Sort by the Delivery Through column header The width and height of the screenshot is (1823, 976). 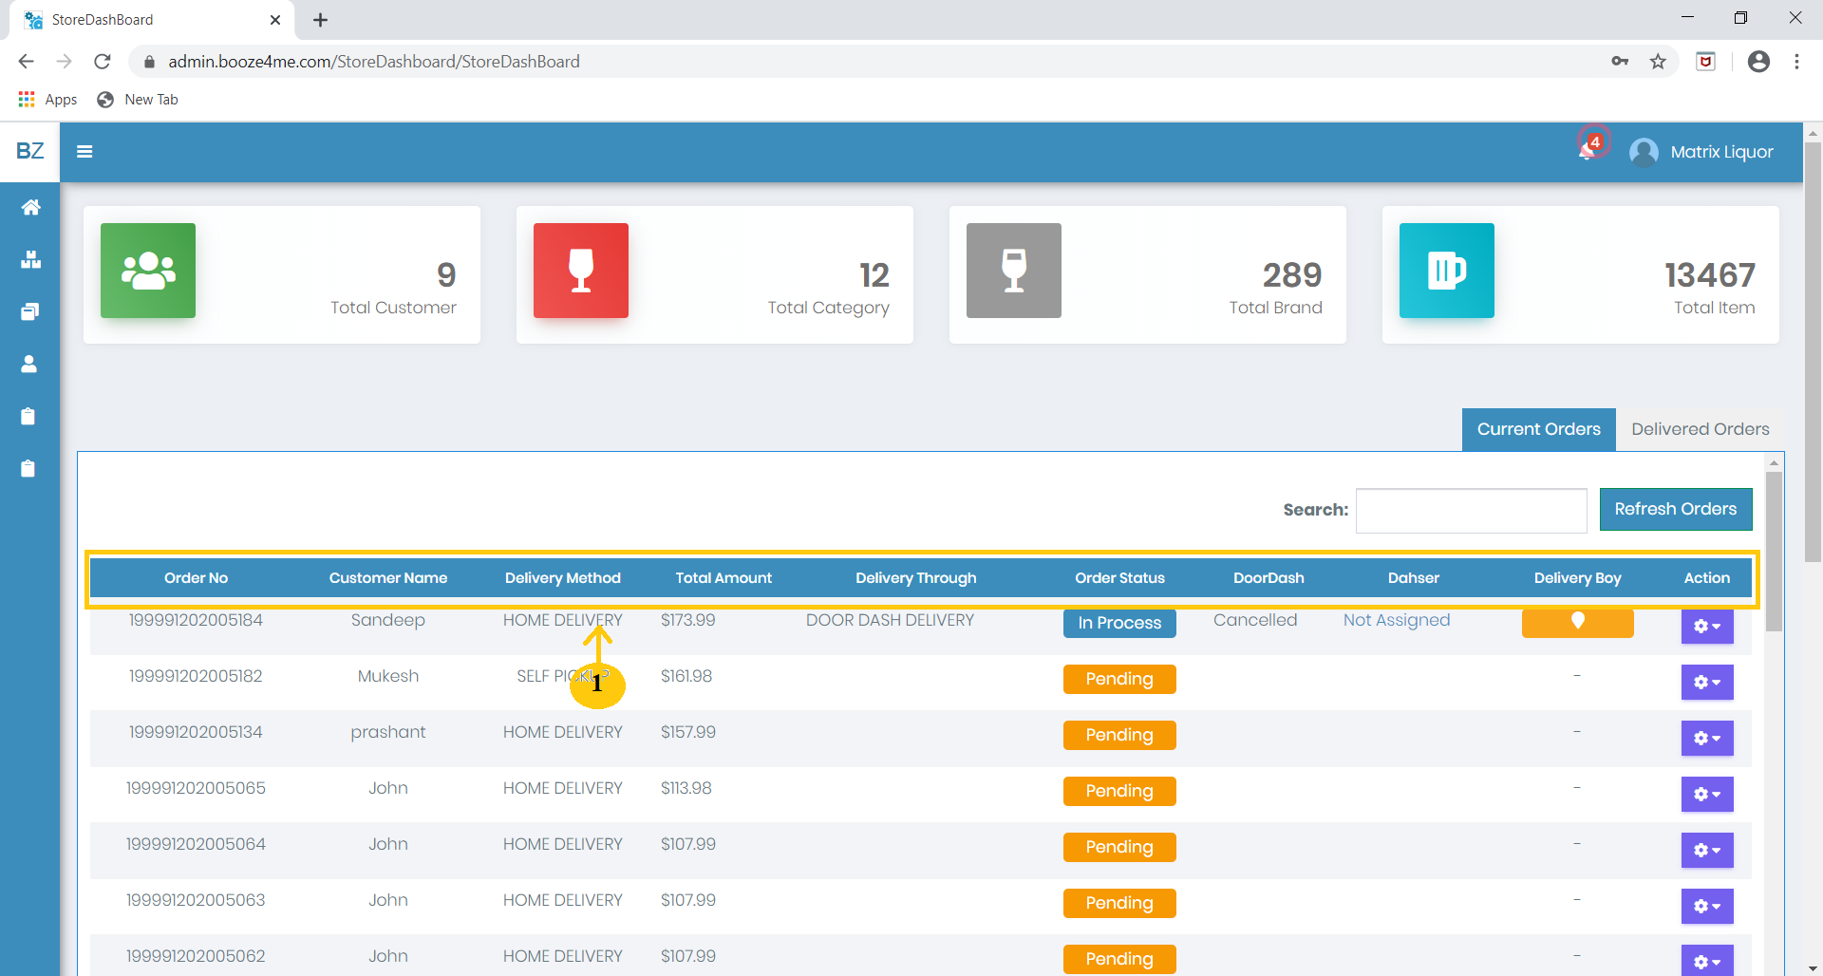(x=915, y=578)
